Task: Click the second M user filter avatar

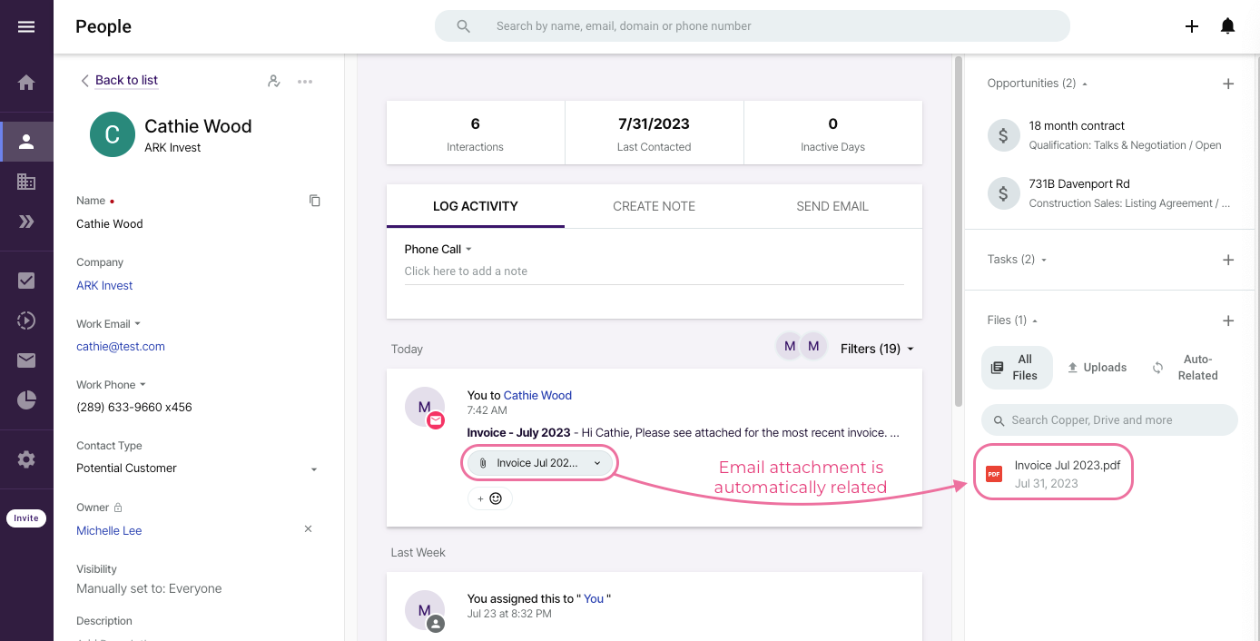Action: (813, 346)
